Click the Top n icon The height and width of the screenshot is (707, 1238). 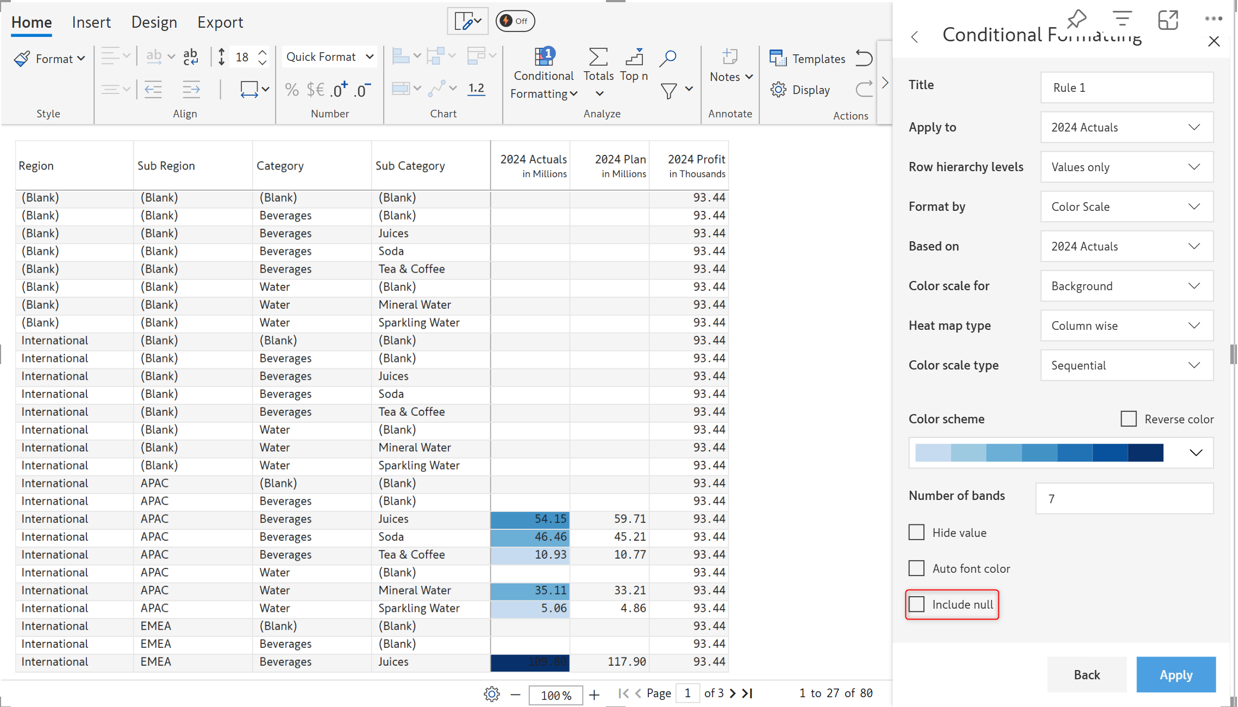[x=634, y=57]
